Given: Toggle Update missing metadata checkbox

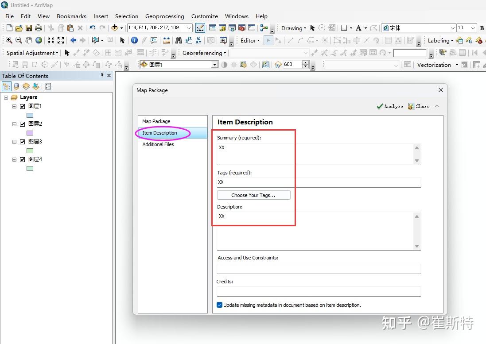Looking at the screenshot, I should click(219, 305).
